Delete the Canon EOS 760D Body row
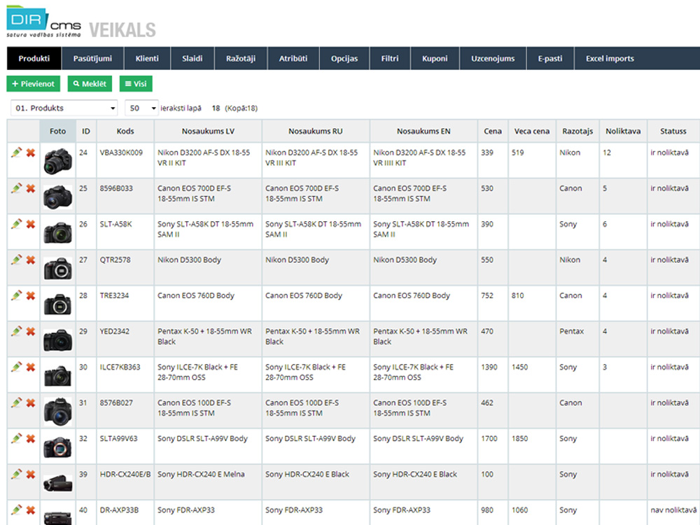The width and height of the screenshot is (700, 525). tap(30, 295)
